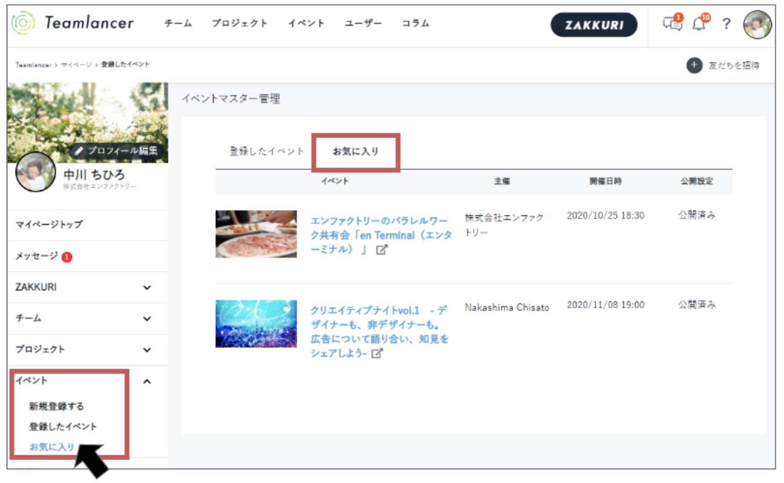Open the notifications bell icon
The image size is (784, 483).
click(x=700, y=24)
